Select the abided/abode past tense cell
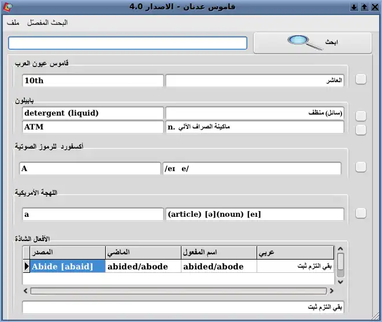 coord(143,266)
